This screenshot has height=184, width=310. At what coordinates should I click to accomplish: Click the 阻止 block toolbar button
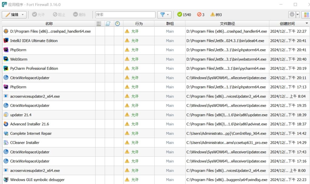[59, 14]
